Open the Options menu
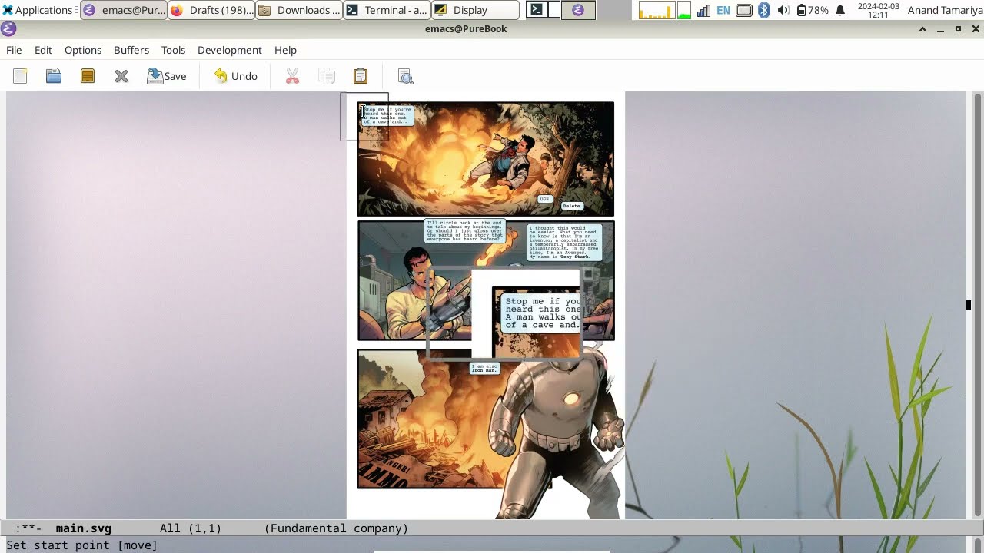 (83, 50)
